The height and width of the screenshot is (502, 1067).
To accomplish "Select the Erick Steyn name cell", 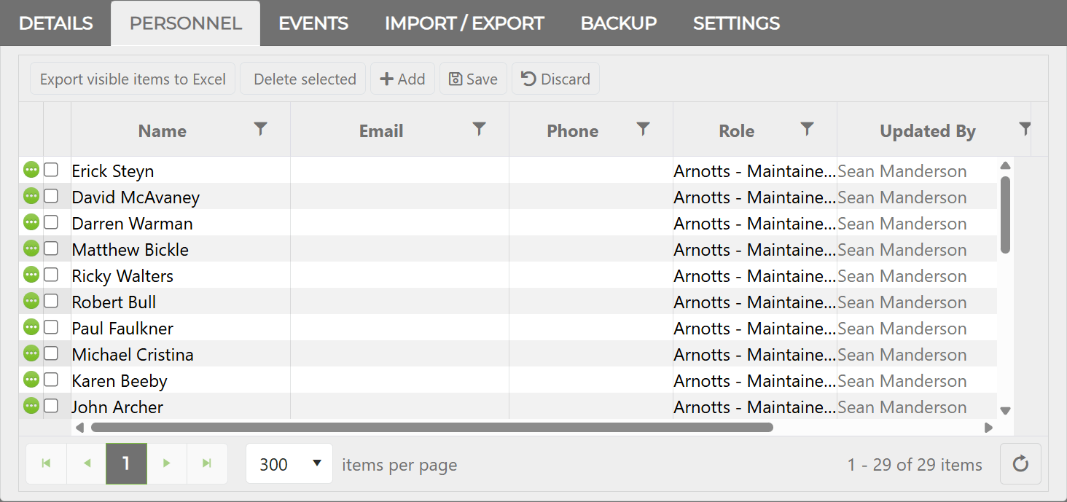I will point(181,170).
